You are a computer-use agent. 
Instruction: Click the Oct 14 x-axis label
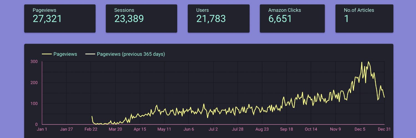(x=311, y=129)
